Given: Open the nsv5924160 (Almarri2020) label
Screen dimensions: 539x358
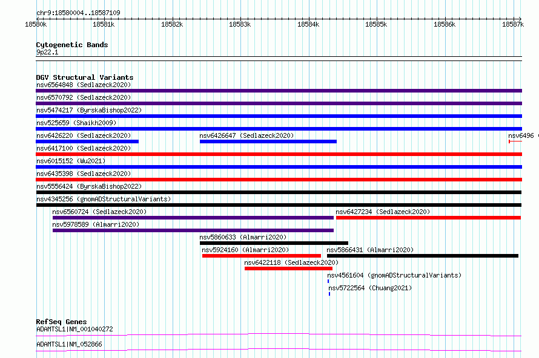Looking at the screenshot, I should pyautogui.click(x=245, y=250).
